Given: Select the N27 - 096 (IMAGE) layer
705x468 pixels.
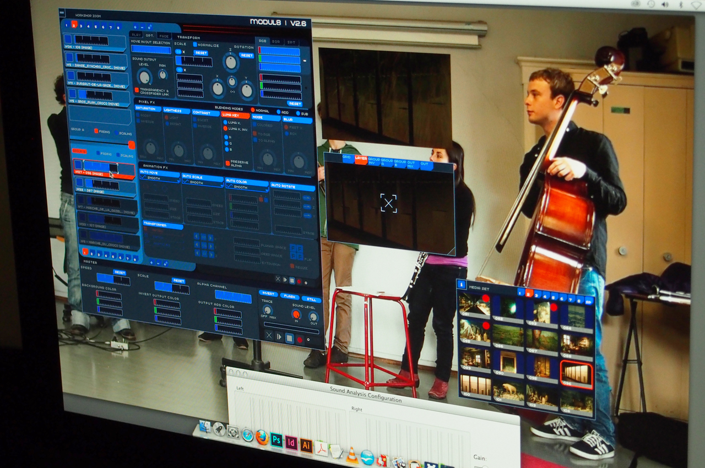Looking at the screenshot, I should point(104,169).
